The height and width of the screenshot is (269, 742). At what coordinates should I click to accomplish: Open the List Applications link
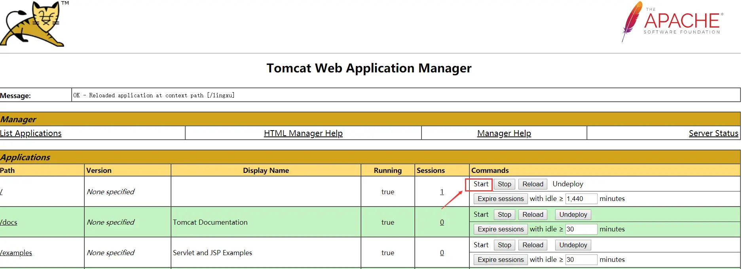coord(31,133)
